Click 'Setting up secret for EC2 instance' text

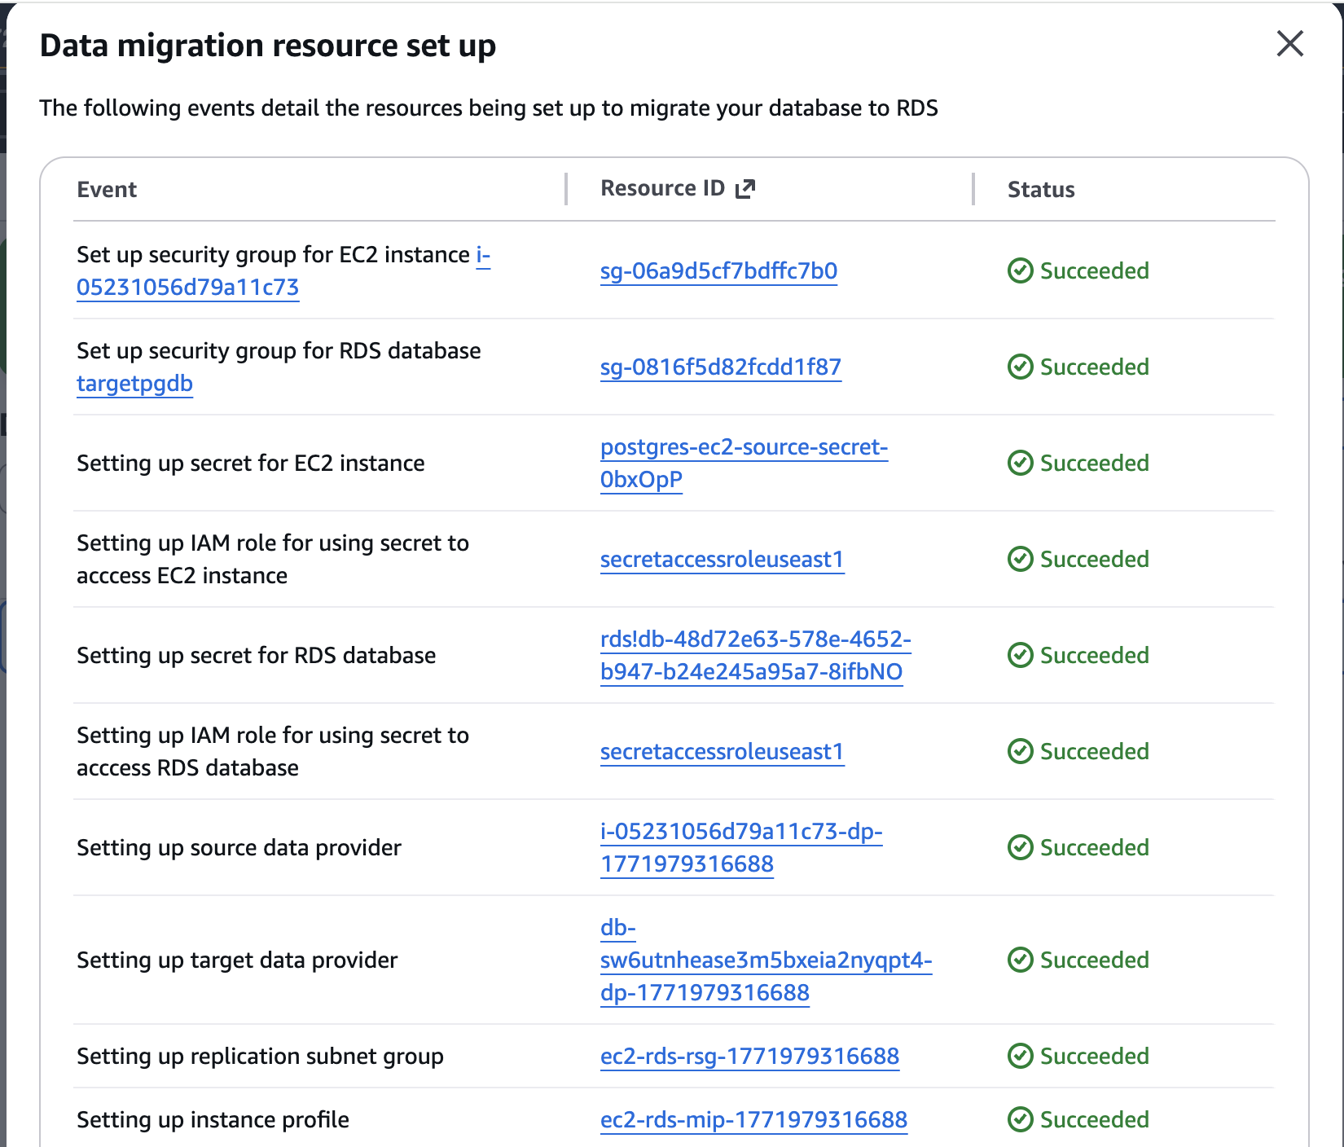[x=251, y=464]
